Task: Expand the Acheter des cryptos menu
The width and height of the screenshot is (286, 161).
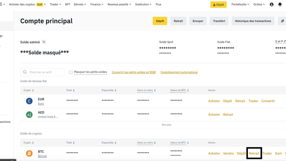Action: 27,4
